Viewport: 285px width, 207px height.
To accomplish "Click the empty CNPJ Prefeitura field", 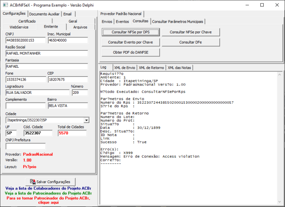I will (x=25, y=146).
